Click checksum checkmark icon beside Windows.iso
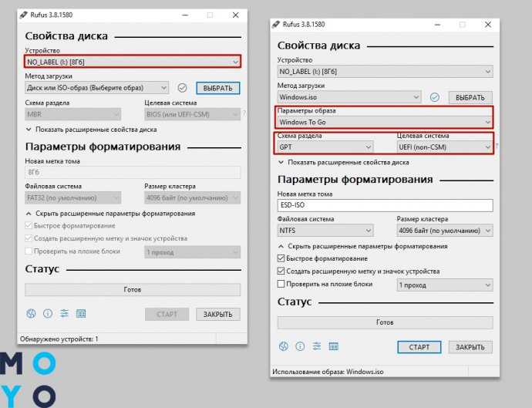The width and height of the screenshot is (532, 408). [435, 97]
